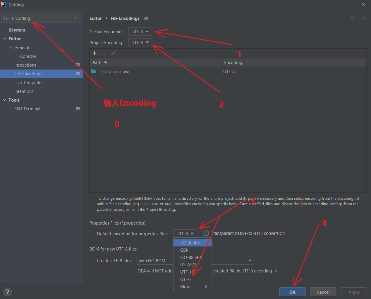
Task: Open Intentions settings
Action: (24, 91)
